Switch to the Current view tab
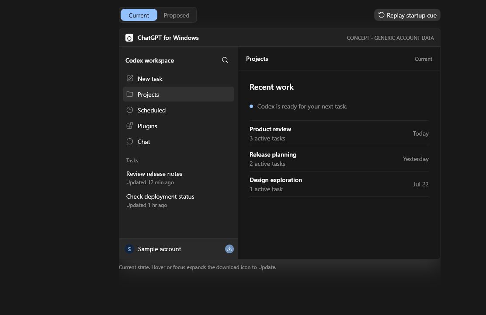Screen dimensions: 486x315 click(x=139, y=15)
